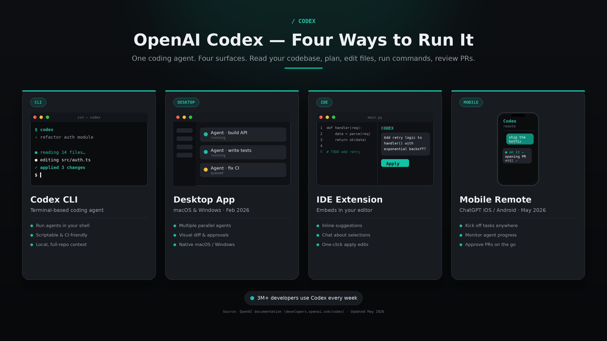Image resolution: width=607 pixels, height=341 pixels.
Task: Open the 'Agent · build API' task row
Action: tap(243, 135)
